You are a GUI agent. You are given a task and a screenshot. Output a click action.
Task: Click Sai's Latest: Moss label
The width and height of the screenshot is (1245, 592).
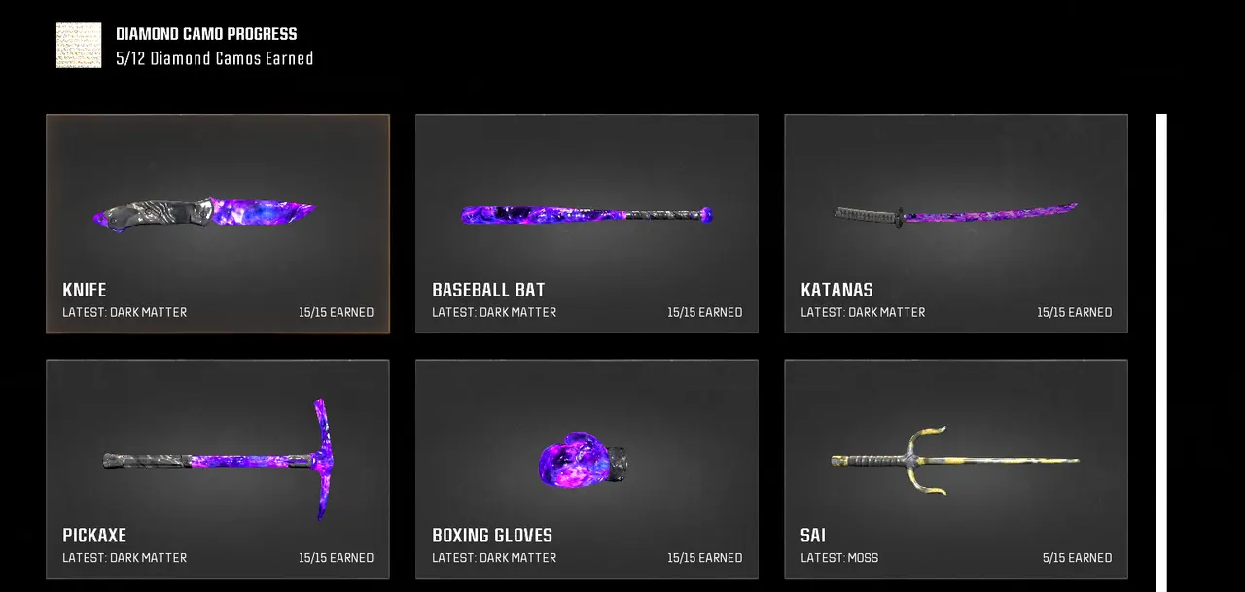pos(839,558)
